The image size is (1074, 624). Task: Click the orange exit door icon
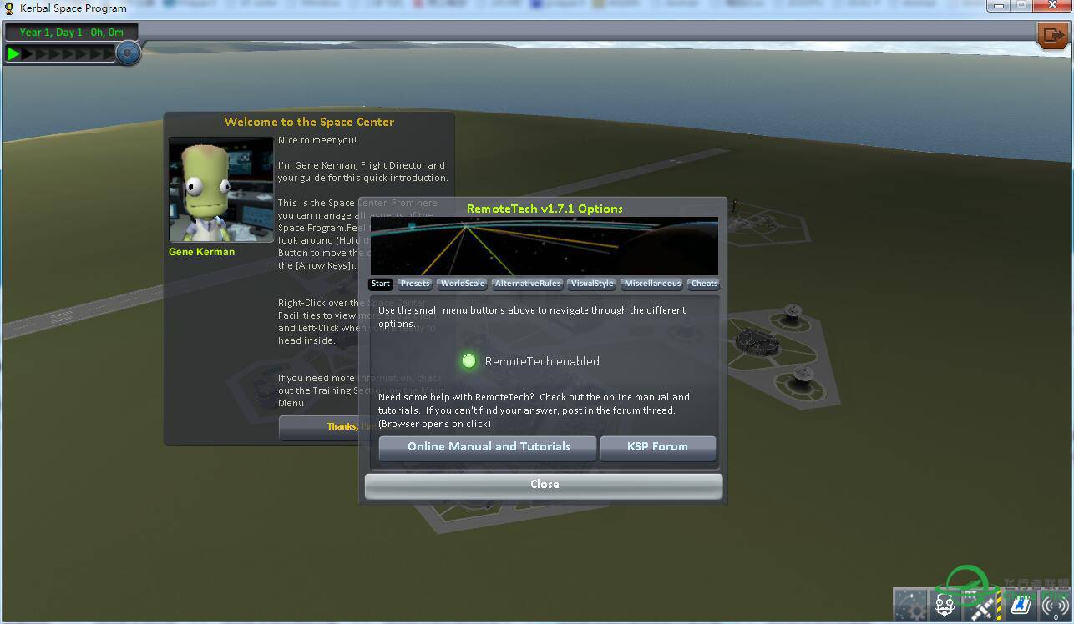(1052, 35)
